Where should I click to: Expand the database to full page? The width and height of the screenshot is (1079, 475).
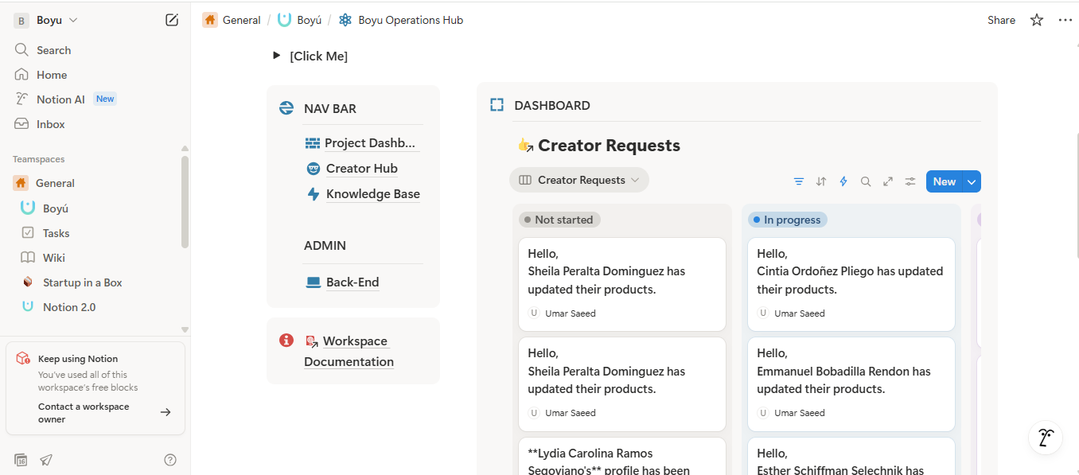888,181
